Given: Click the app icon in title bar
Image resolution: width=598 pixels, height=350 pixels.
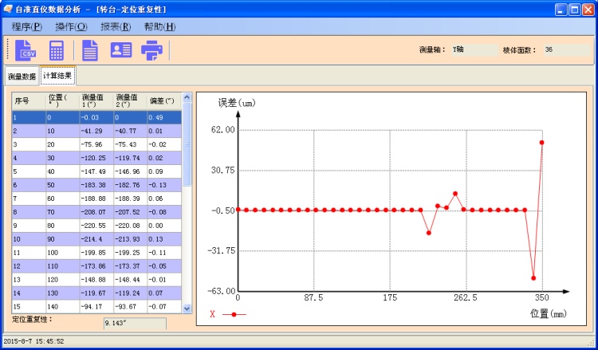Looking at the screenshot, I should pyautogui.click(x=8, y=8).
